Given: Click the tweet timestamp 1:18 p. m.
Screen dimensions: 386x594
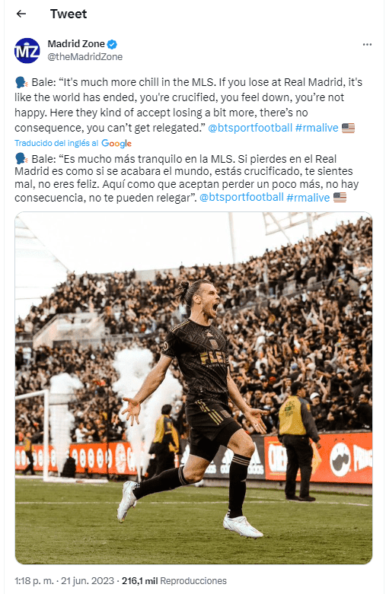Looking at the screenshot, I should pyautogui.click(x=36, y=581).
